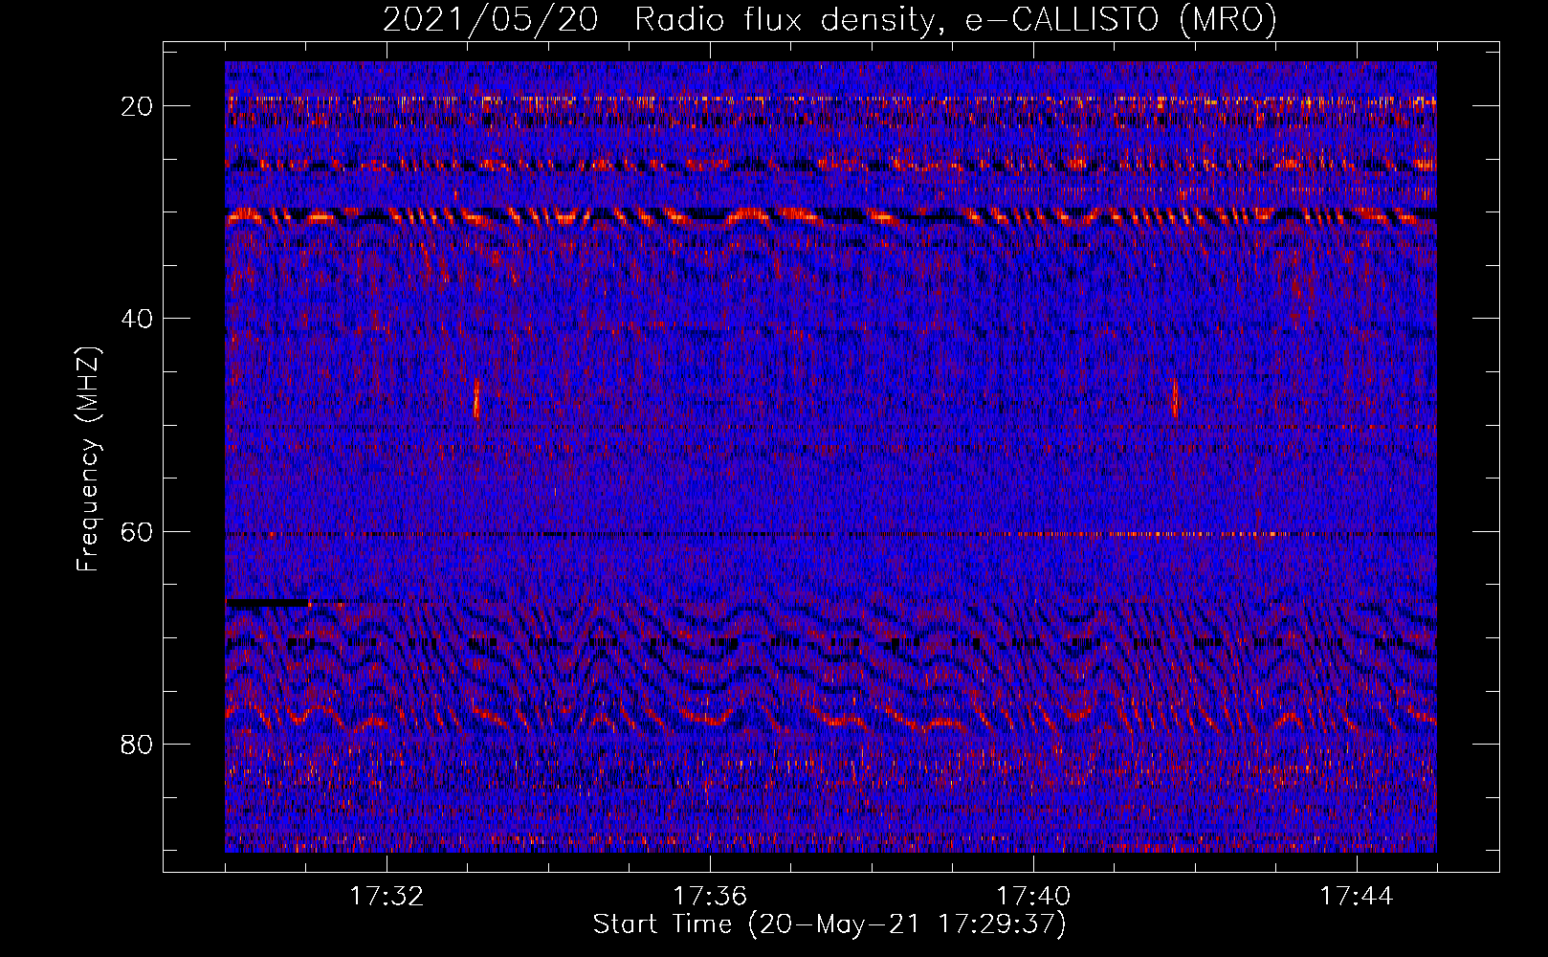Click the black data gap bar near 67 MHz
Viewport: 1548px width, 957px height.
[x=269, y=603]
